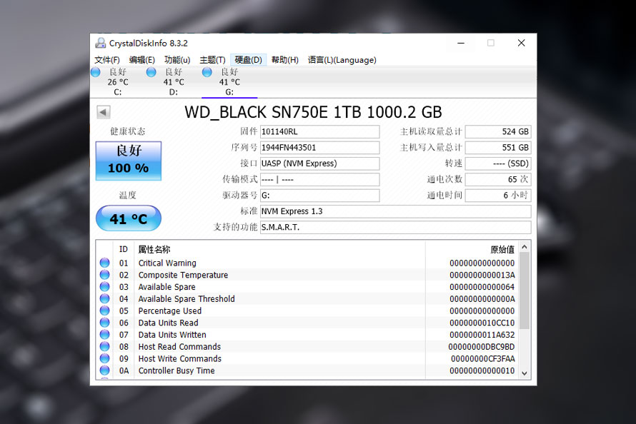636x424 pixels.
Task: Click the SMART table scrollbar down arrow
Action: [x=524, y=373]
